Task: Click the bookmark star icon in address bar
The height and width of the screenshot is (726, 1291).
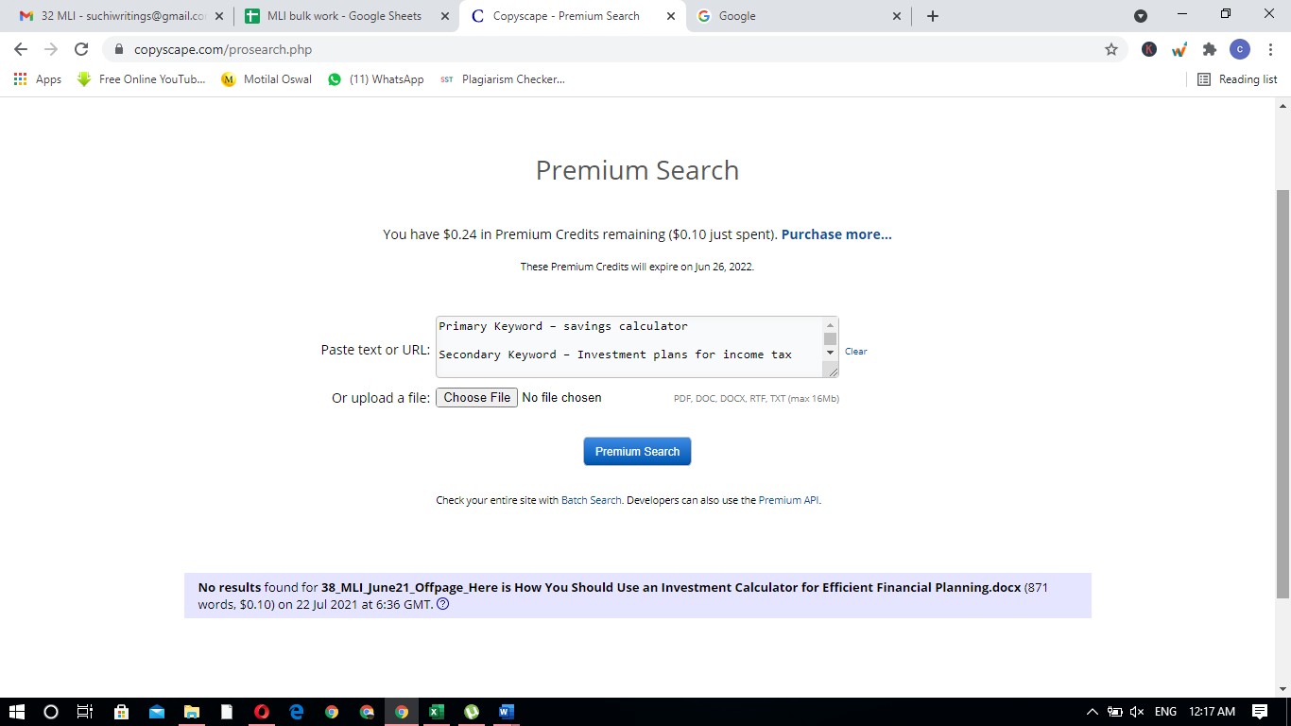Action: coord(1111,49)
